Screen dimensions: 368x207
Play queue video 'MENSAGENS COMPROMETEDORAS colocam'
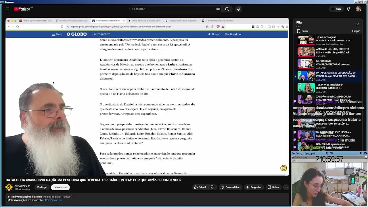328,64
